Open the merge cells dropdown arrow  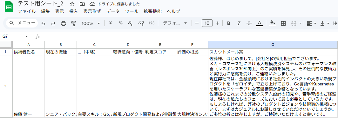(x=301, y=23)
